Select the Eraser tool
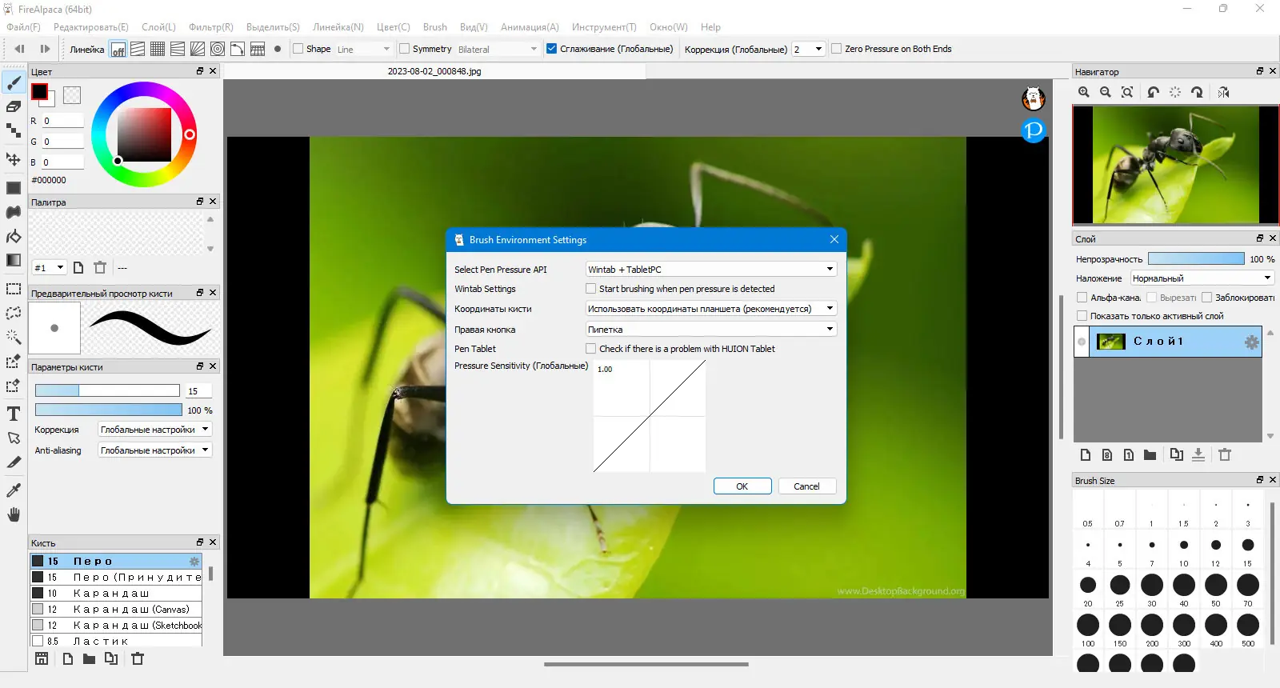The height and width of the screenshot is (688, 1280). (x=14, y=106)
